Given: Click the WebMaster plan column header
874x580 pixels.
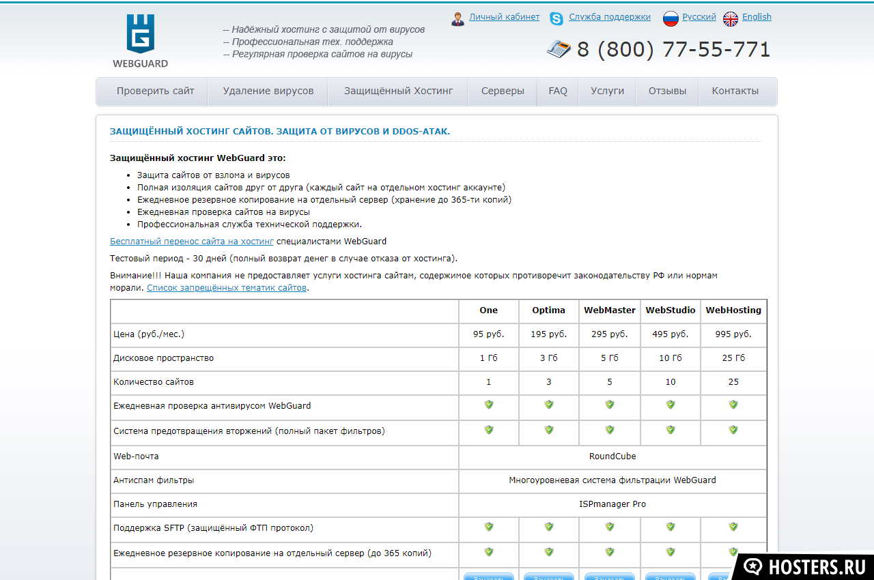Looking at the screenshot, I should (610, 310).
